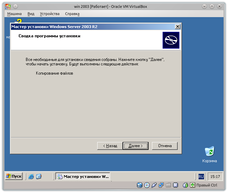Click the hard disk activity status icon
The image size is (228, 193).
[x=140, y=185]
